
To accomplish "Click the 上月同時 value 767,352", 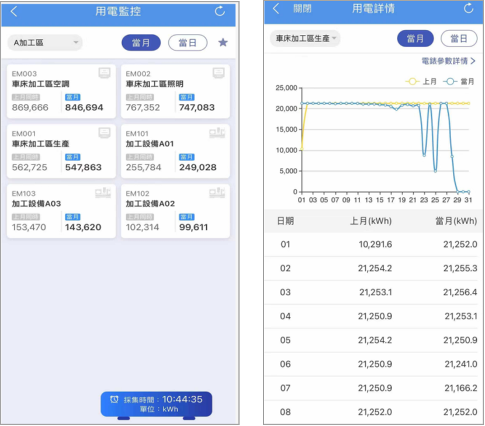I will coord(143,107).
